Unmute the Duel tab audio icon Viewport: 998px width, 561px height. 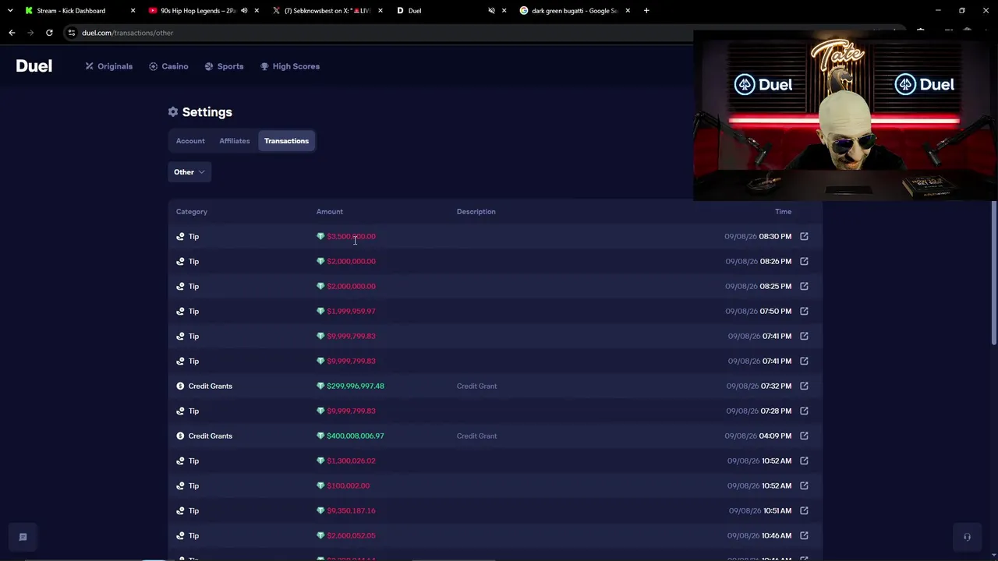tap(491, 11)
